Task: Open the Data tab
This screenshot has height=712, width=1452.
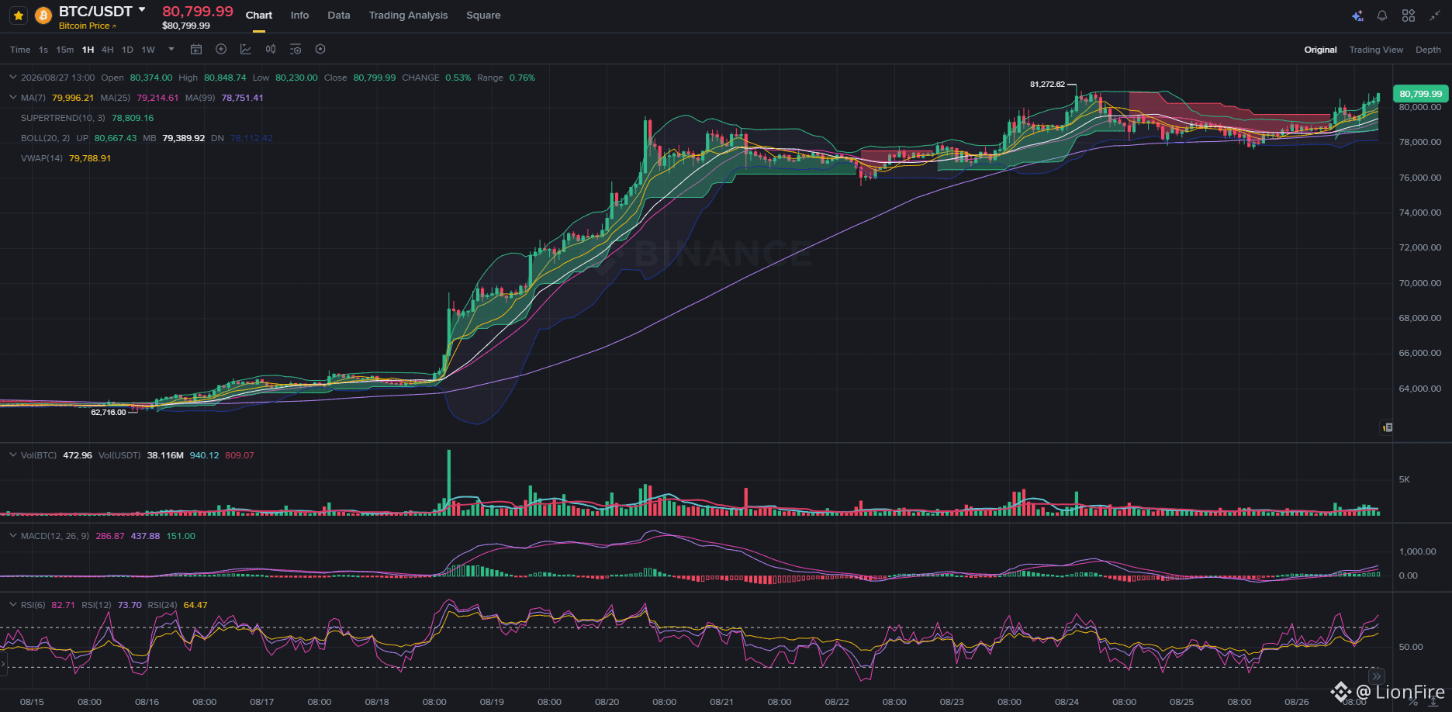Action: 339,16
